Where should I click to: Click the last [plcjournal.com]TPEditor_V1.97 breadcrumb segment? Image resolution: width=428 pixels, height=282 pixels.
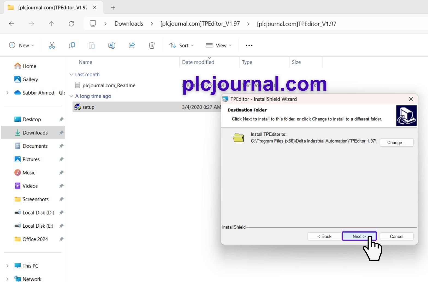(x=297, y=24)
